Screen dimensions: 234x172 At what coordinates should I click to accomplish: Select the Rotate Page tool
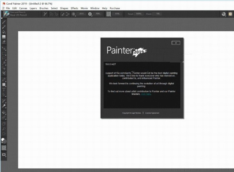[x=4, y=134]
